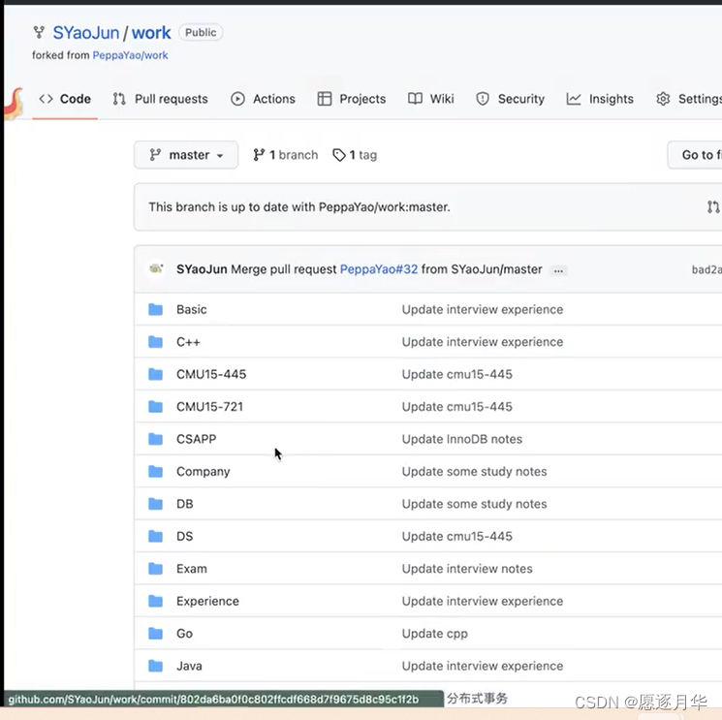This screenshot has height=720, width=722.
Task: Open the PeppaYao#32 pull request link
Action: point(379,269)
